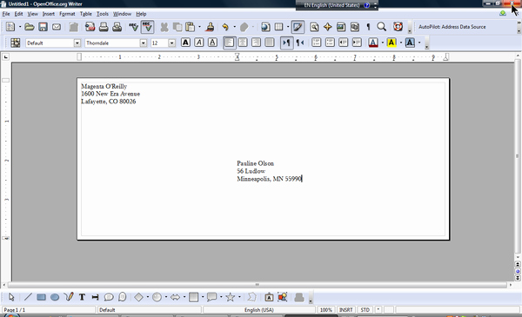Apply the red Font Color swatch

373,43
